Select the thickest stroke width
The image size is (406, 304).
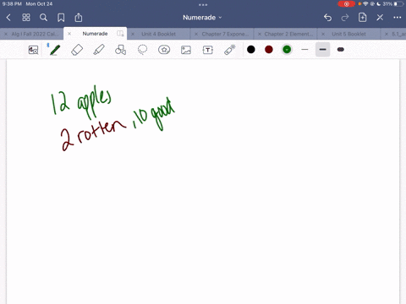(x=341, y=50)
